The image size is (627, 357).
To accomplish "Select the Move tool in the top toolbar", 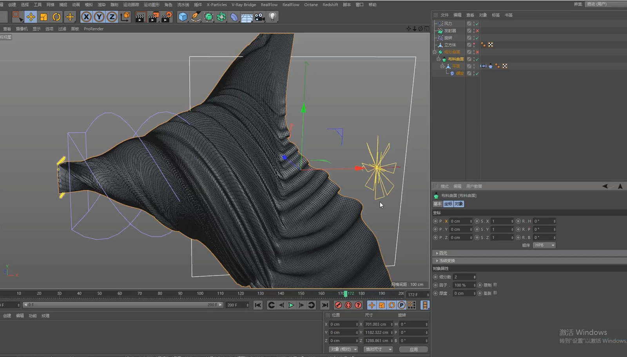I will 31,17.
